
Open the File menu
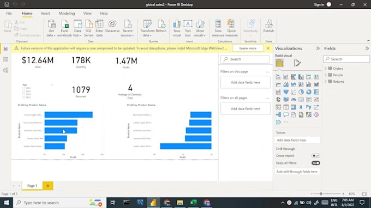tap(9, 14)
